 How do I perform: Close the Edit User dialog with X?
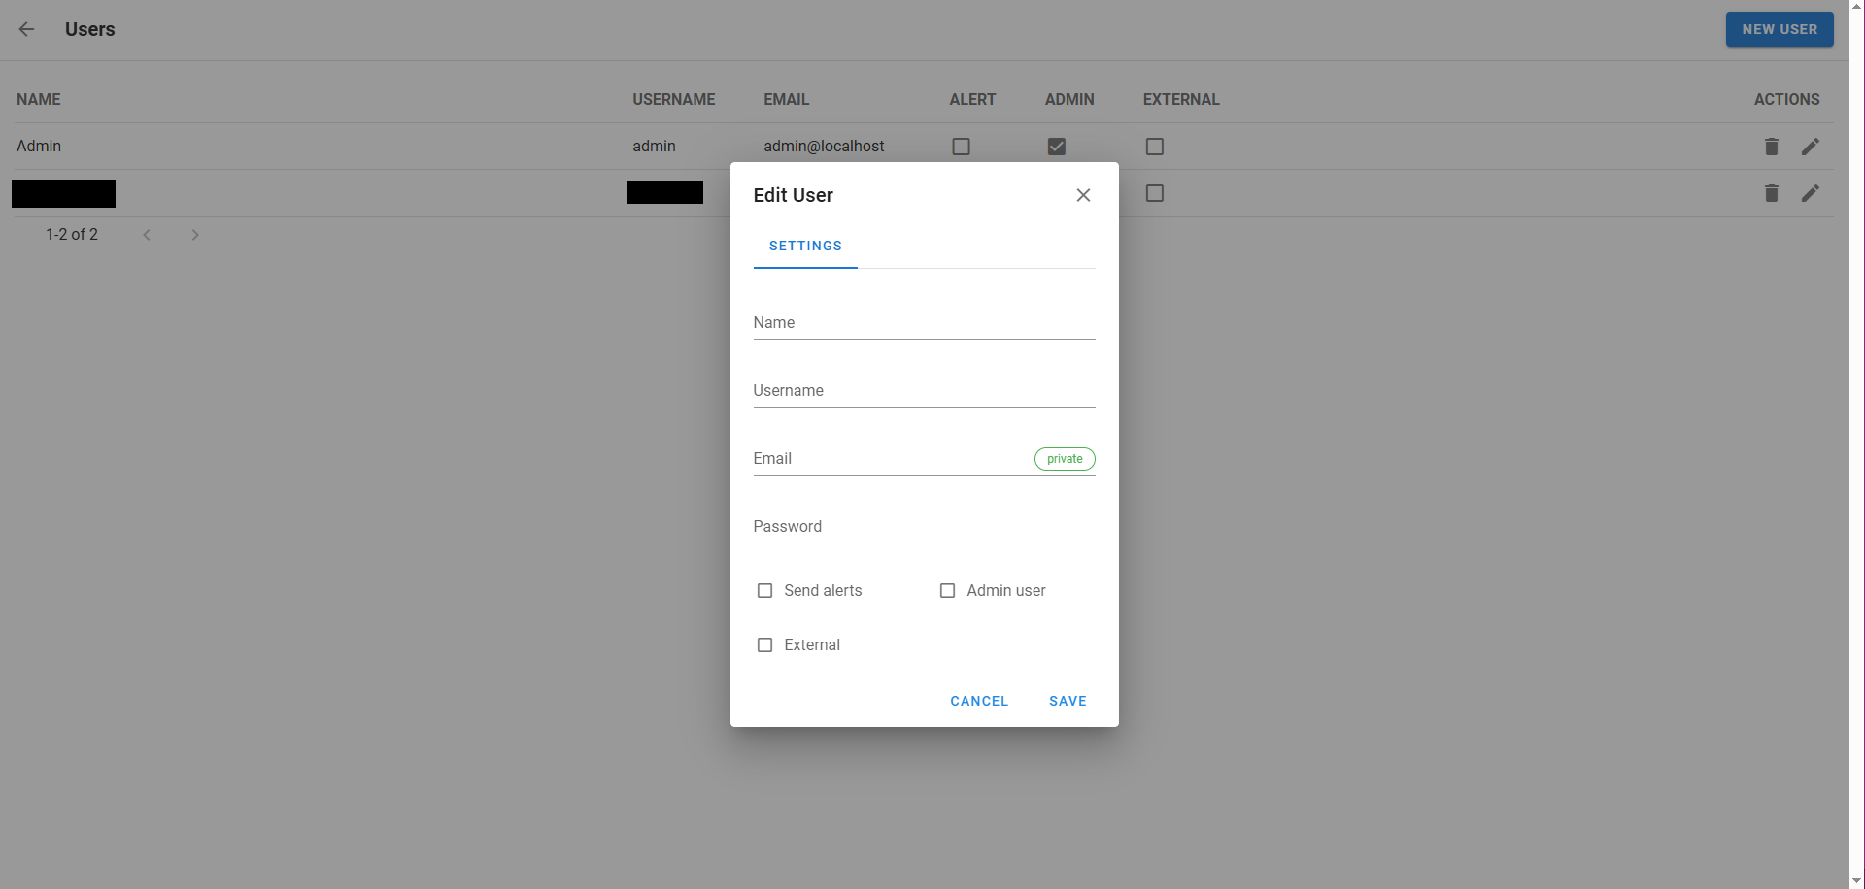tap(1083, 195)
